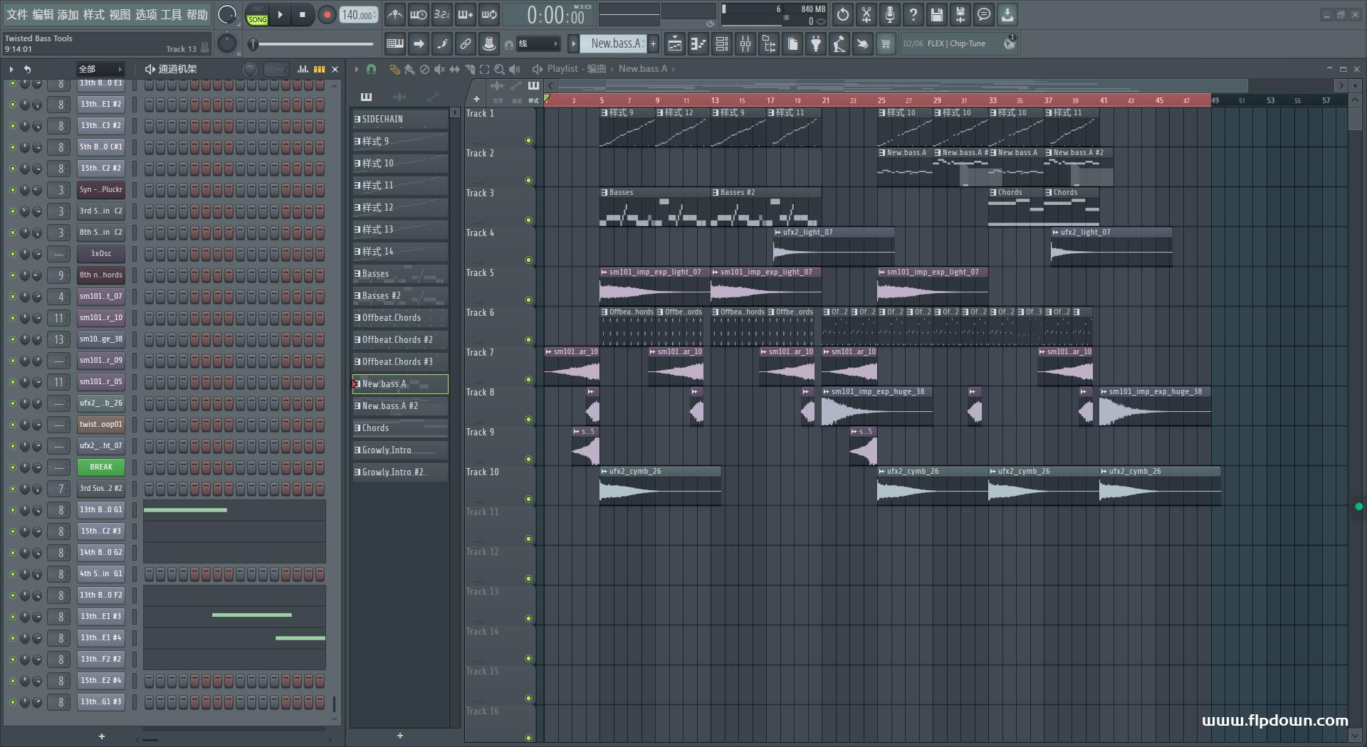The height and width of the screenshot is (747, 1367).
Task: Toggle Track 1 mute switch
Action: pyautogui.click(x=528, y=141)
